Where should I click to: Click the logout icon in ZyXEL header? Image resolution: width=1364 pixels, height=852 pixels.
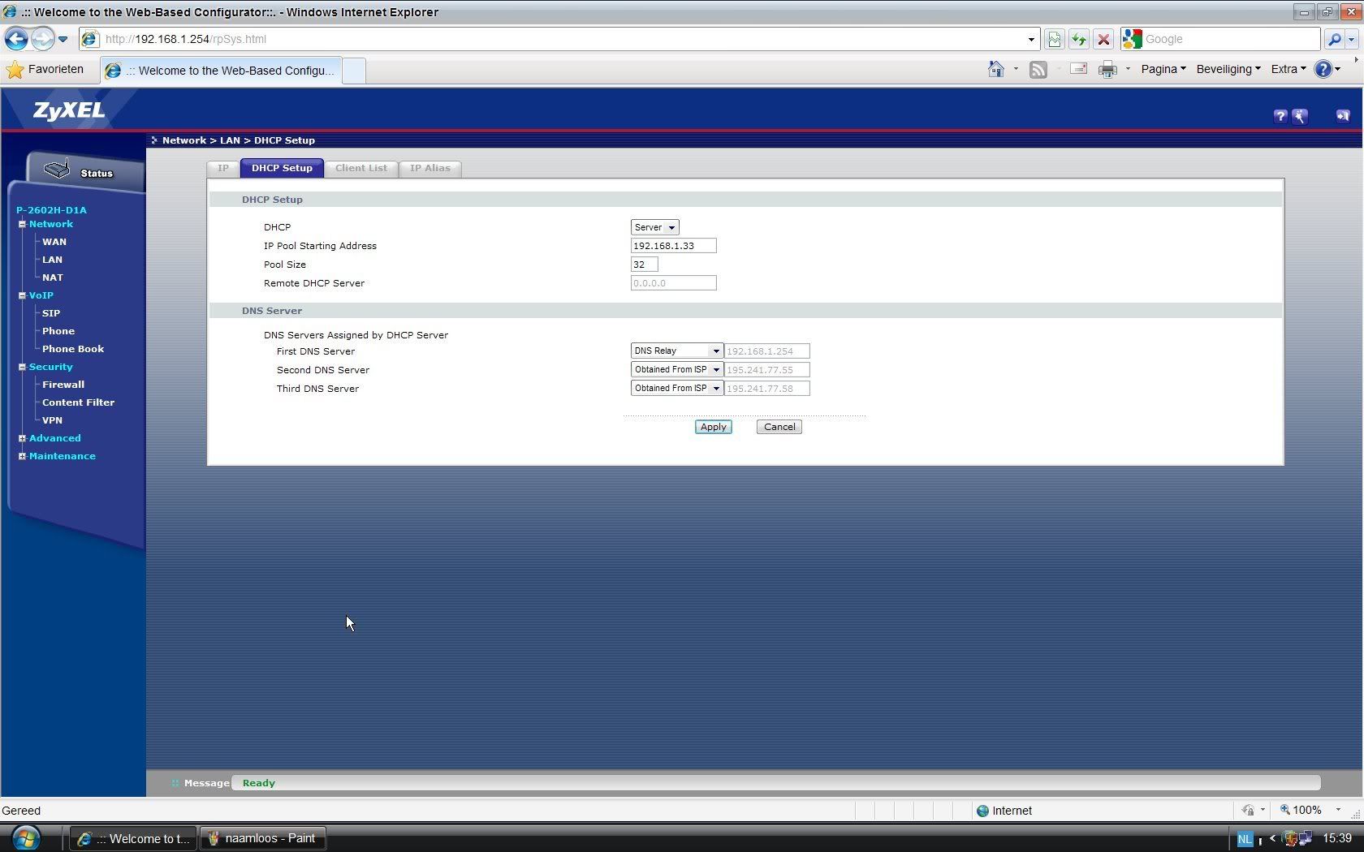[1342, 116]
